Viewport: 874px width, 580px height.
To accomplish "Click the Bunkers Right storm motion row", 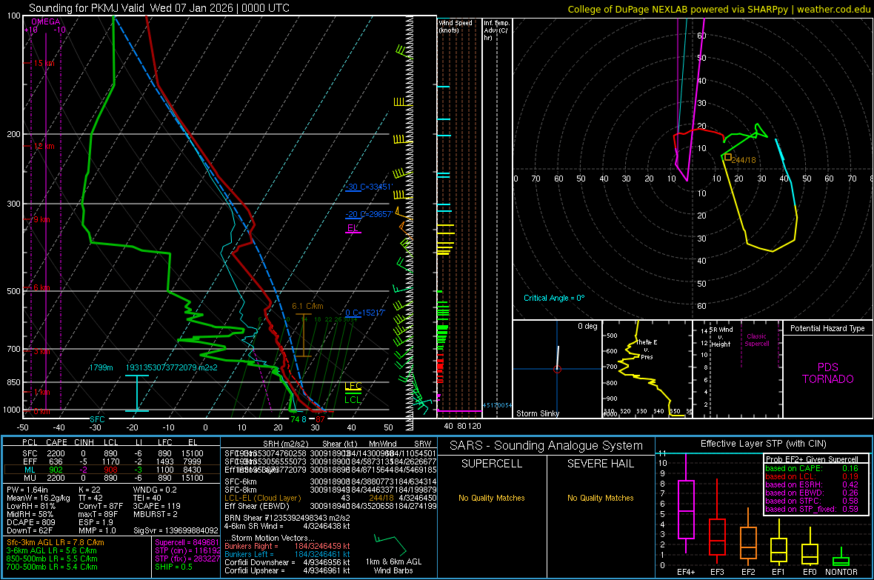I will click(x=287, y=546).
